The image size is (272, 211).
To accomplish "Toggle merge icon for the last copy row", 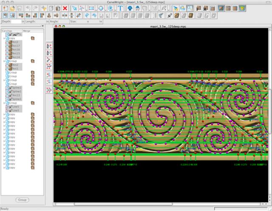I will (x=32, y=168).
